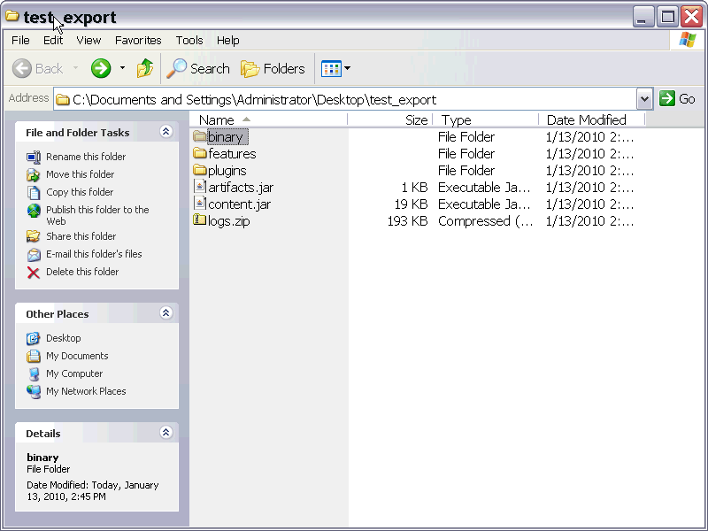
Task: Select the plugins folder icon
Action: (x=200, y=170)
